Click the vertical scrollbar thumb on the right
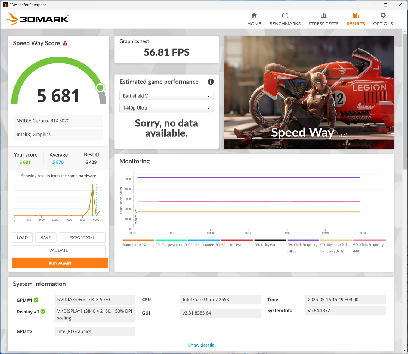 [405, 102]
